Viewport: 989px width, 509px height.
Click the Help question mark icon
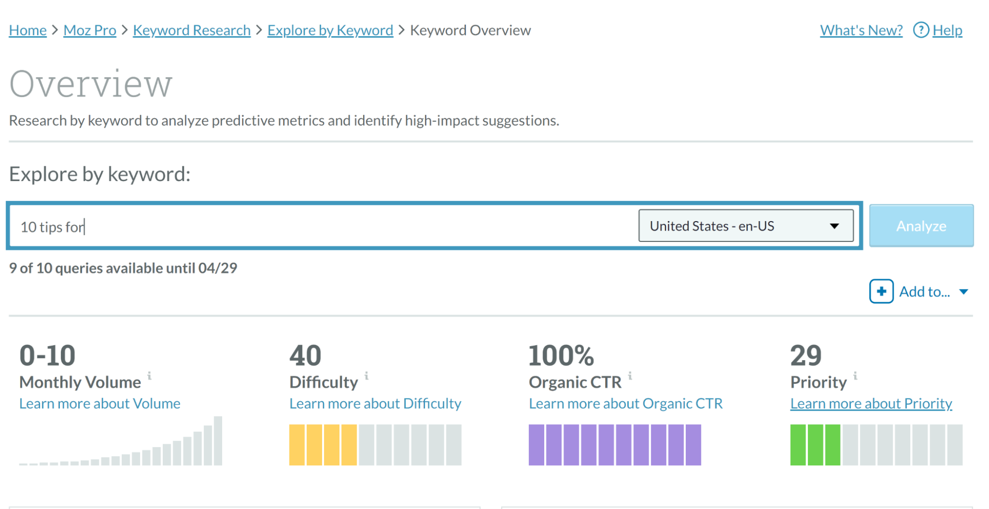[920, 30]
